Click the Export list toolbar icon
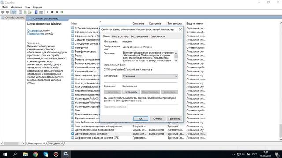Screen dimensions: 282x158 30,12
